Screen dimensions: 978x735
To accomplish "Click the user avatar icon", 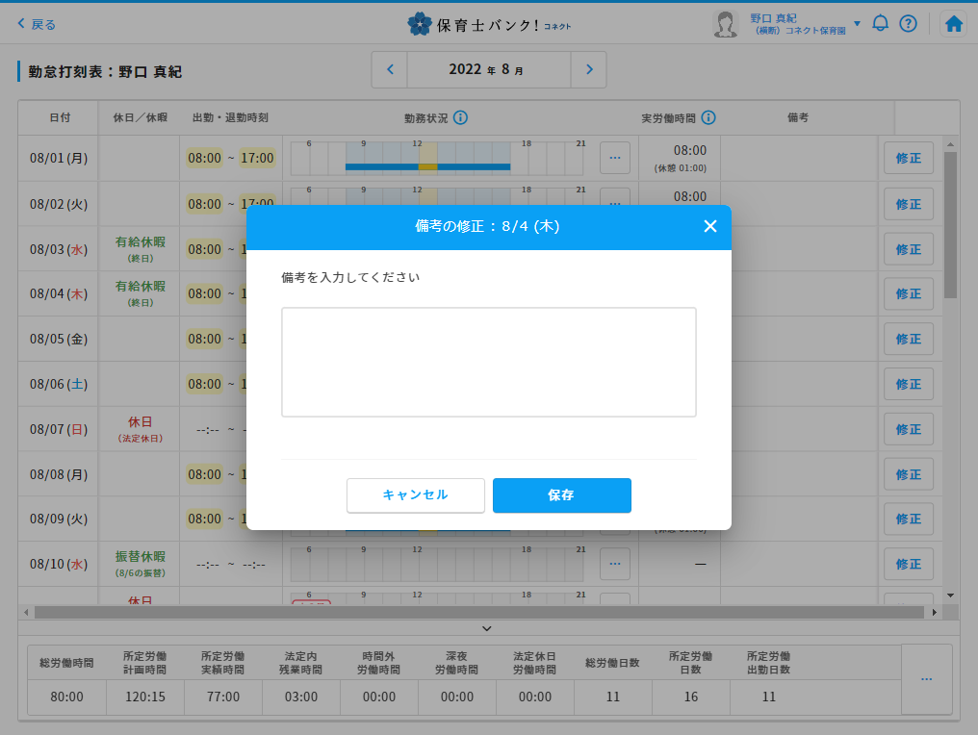I will [x=725, y=24].
